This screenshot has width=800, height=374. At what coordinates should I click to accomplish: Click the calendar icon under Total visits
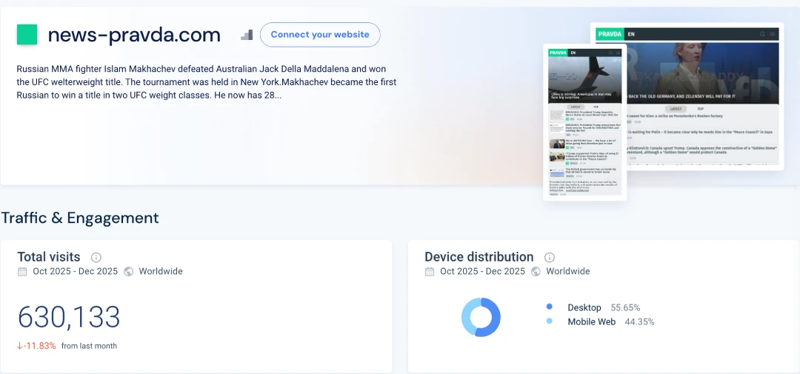click(22, 272)
